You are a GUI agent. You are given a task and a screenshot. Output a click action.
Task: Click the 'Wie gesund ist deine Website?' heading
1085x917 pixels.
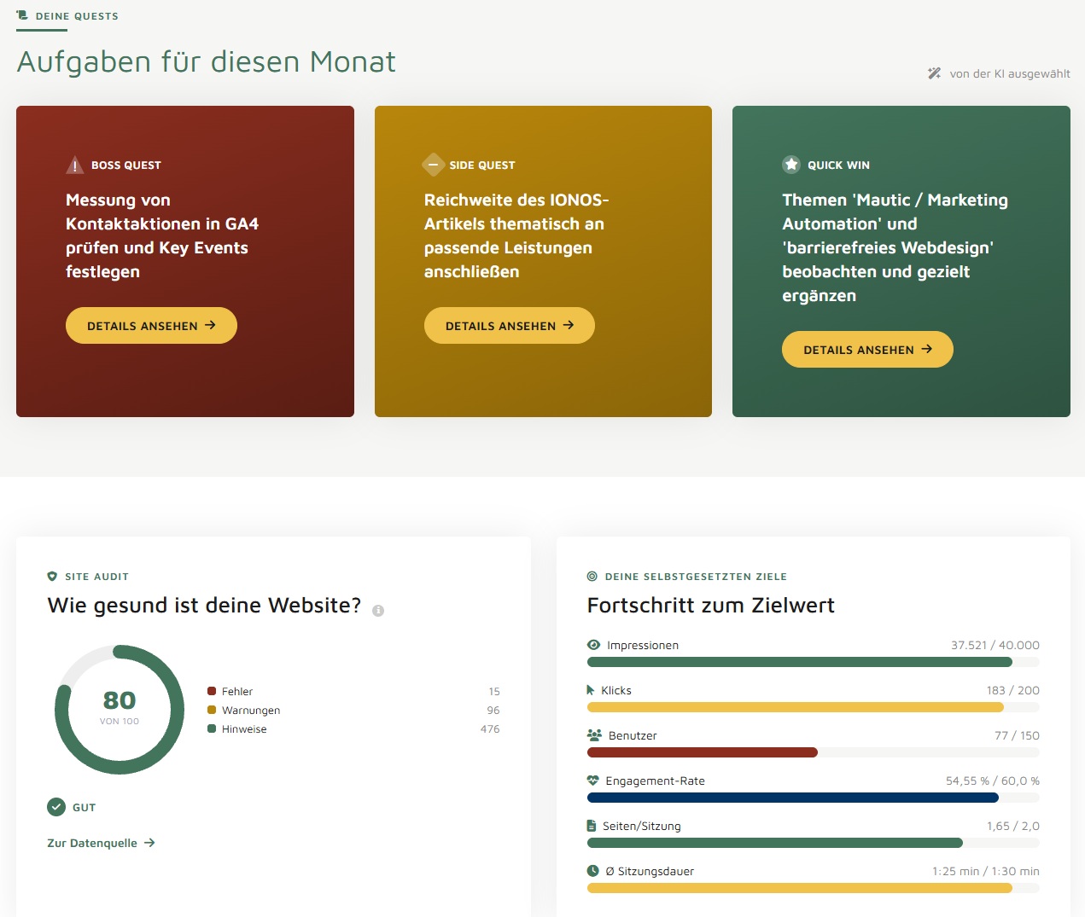coord(204,606)
